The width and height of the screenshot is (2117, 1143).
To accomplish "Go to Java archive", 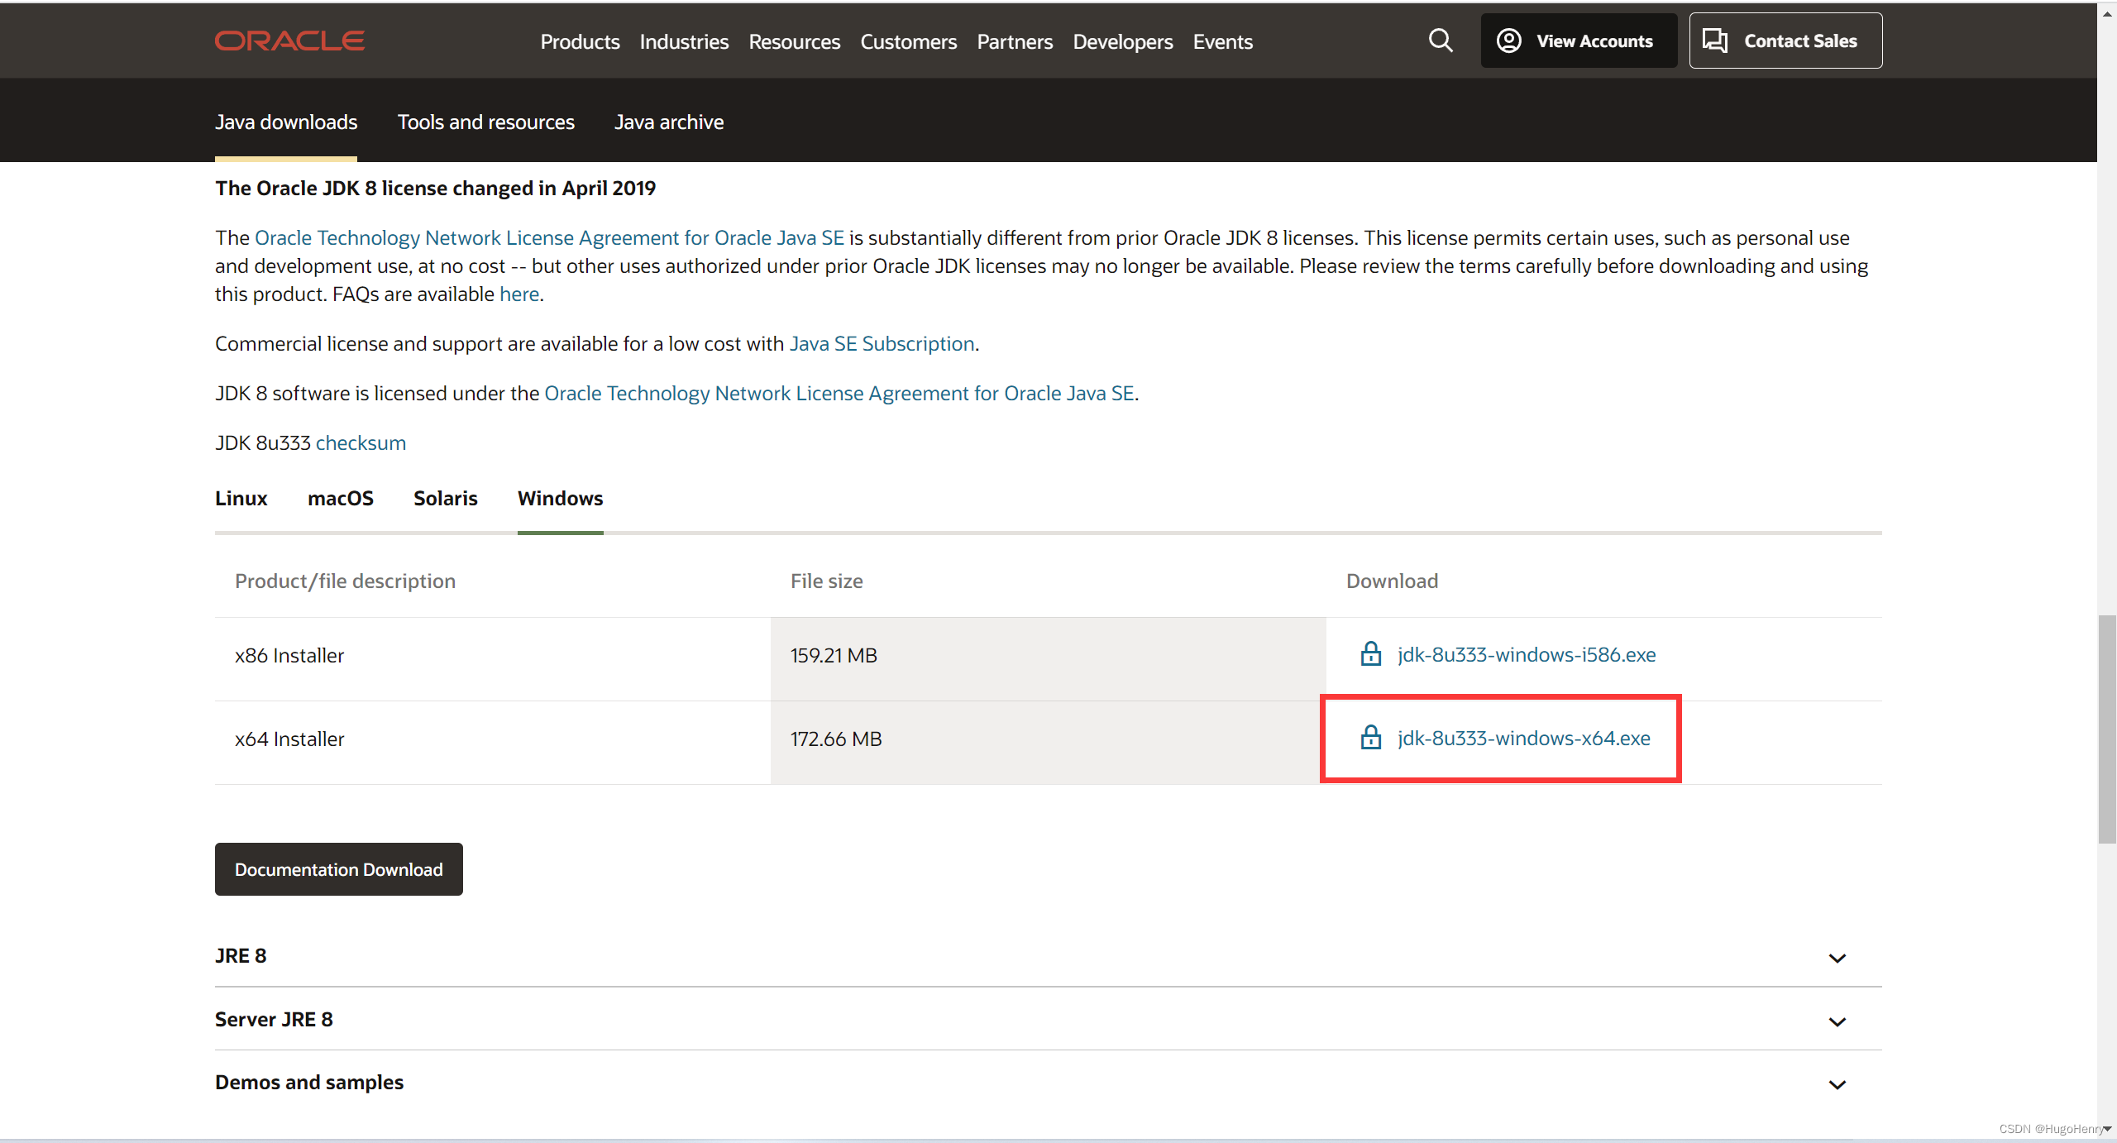I will (x=668, y=122).
